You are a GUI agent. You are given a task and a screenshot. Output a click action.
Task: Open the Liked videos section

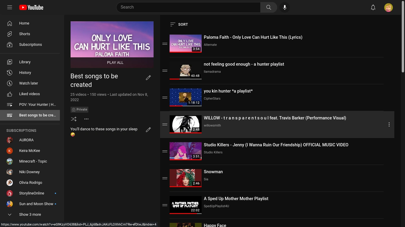(29, 94)
